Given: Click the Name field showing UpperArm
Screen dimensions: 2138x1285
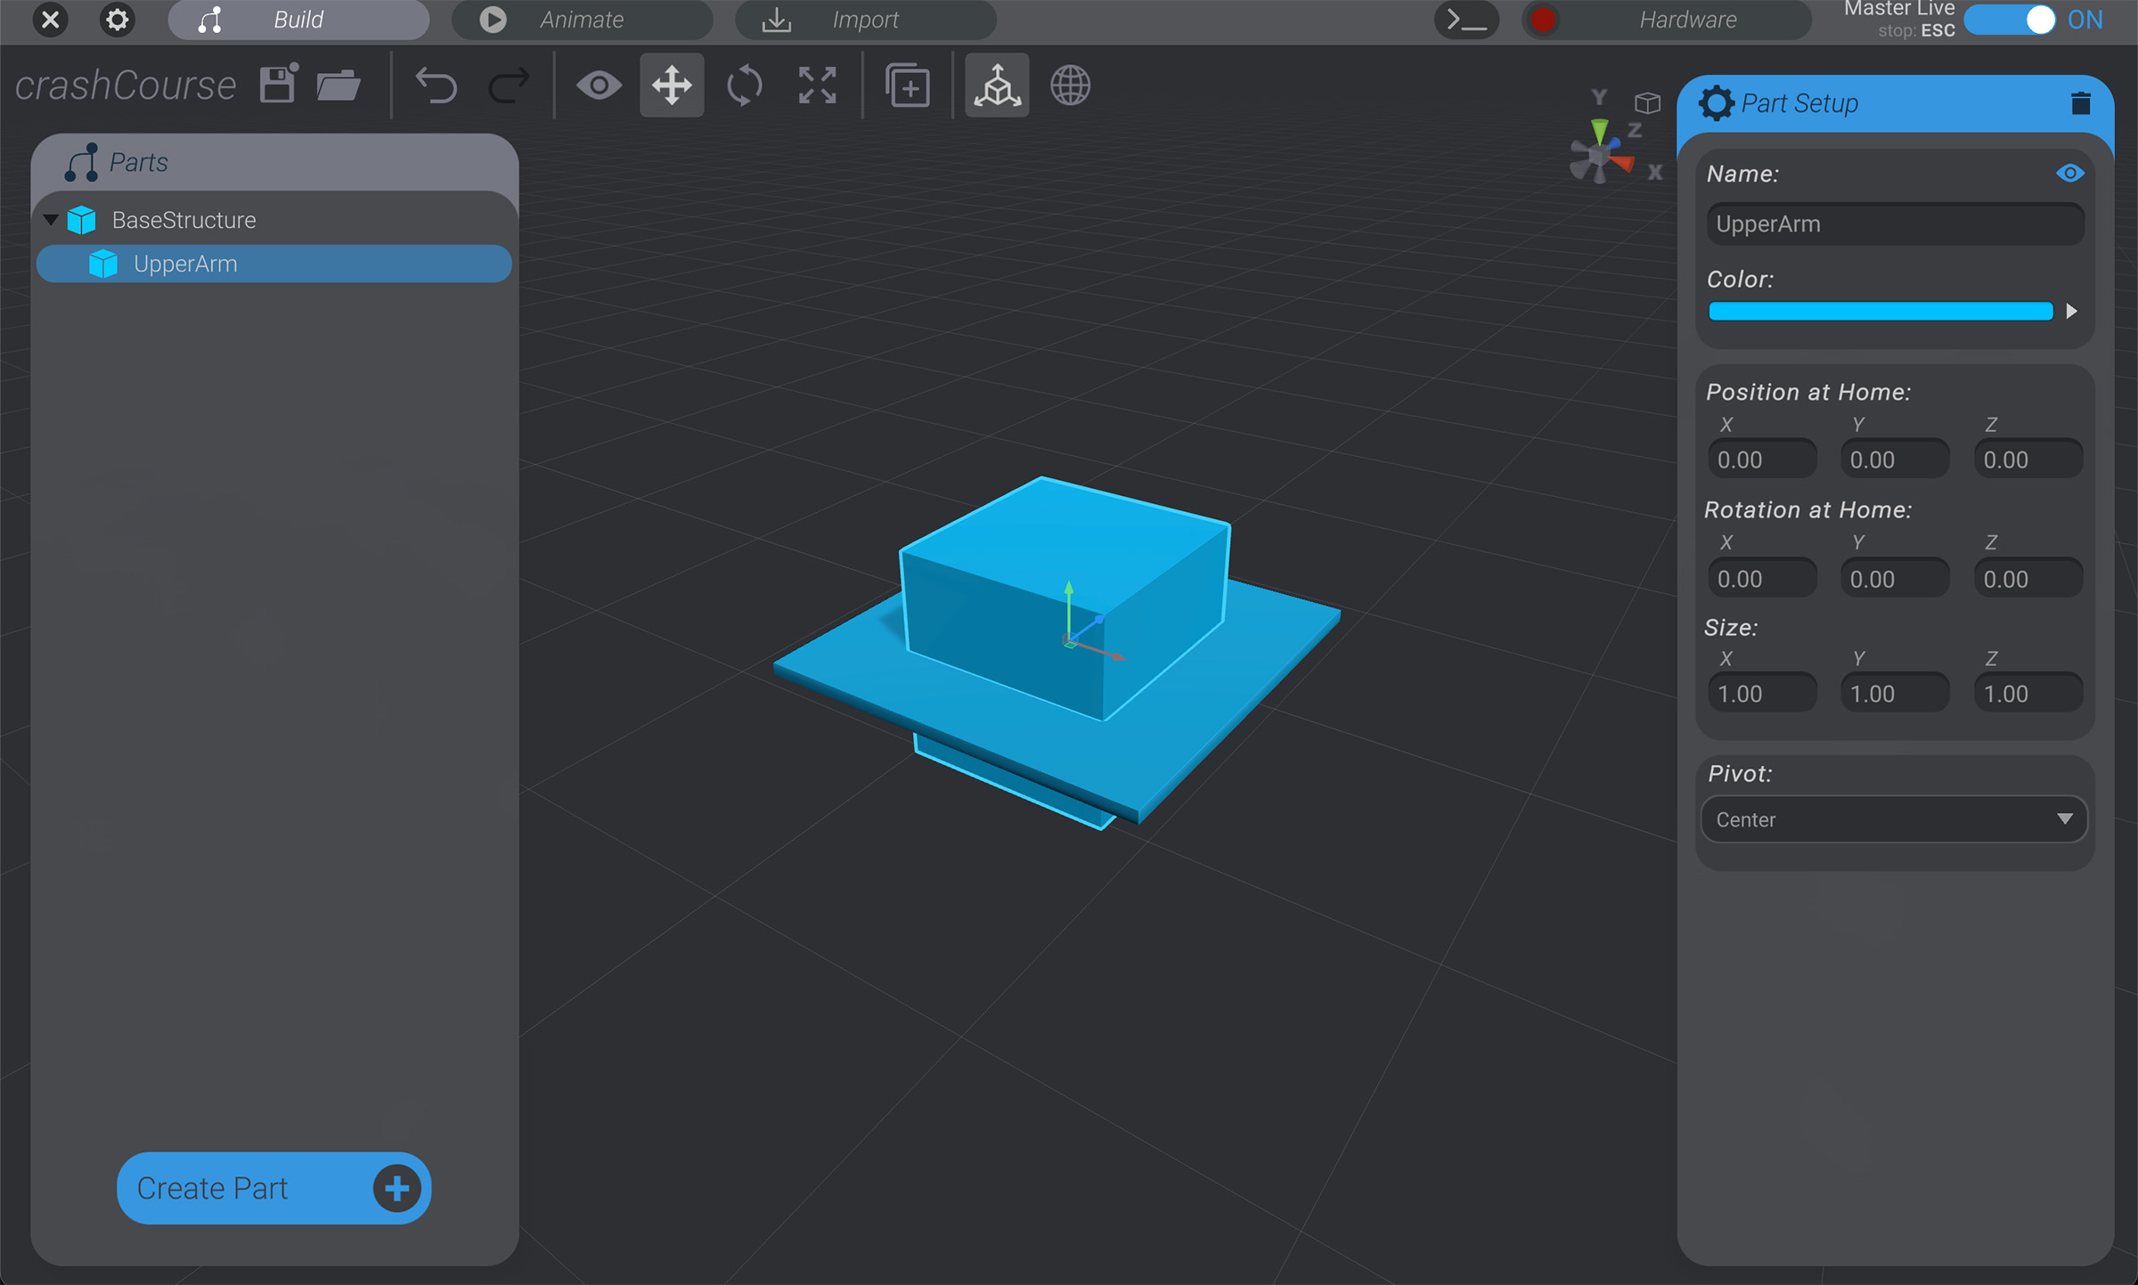Looking at the screenshot, I should pos(1894,224).
